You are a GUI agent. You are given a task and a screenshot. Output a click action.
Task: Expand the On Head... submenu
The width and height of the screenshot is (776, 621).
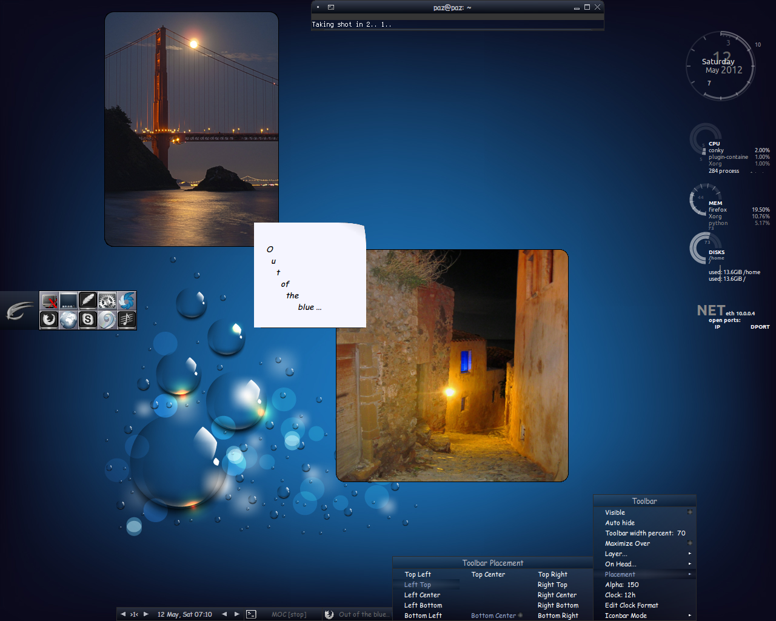pyautogui.click(x=645, y=564)
